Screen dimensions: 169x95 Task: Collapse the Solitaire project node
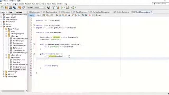[x=1, y=26]
